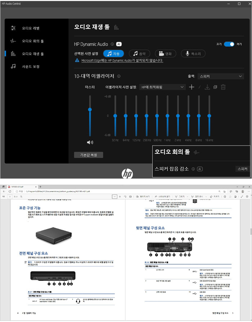The height and width of the screenshot is (322, 252).
Task: Open 페이지 보기 in PDF toolbar
Action: click(x=143, y=197)
